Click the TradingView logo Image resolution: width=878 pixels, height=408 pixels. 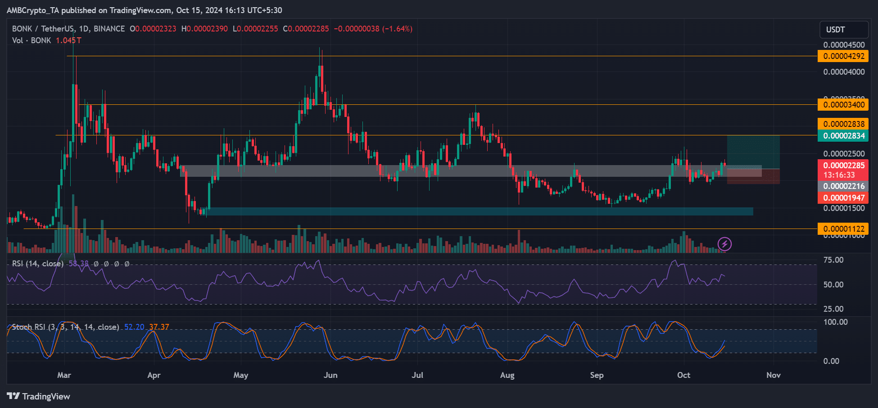click(x=39, y=396)
